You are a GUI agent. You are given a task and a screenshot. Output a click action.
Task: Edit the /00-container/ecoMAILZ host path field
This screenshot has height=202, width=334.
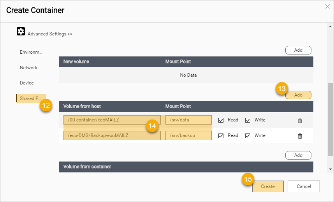coord(112,120)
